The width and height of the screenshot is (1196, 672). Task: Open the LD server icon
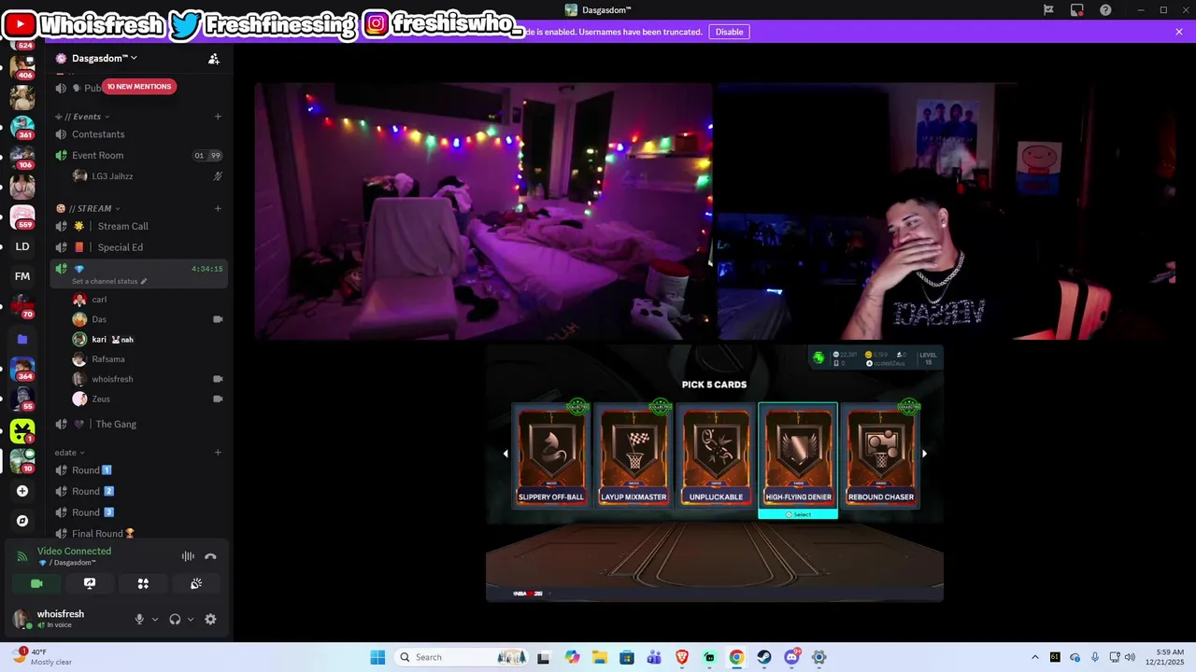click(22, 246)
